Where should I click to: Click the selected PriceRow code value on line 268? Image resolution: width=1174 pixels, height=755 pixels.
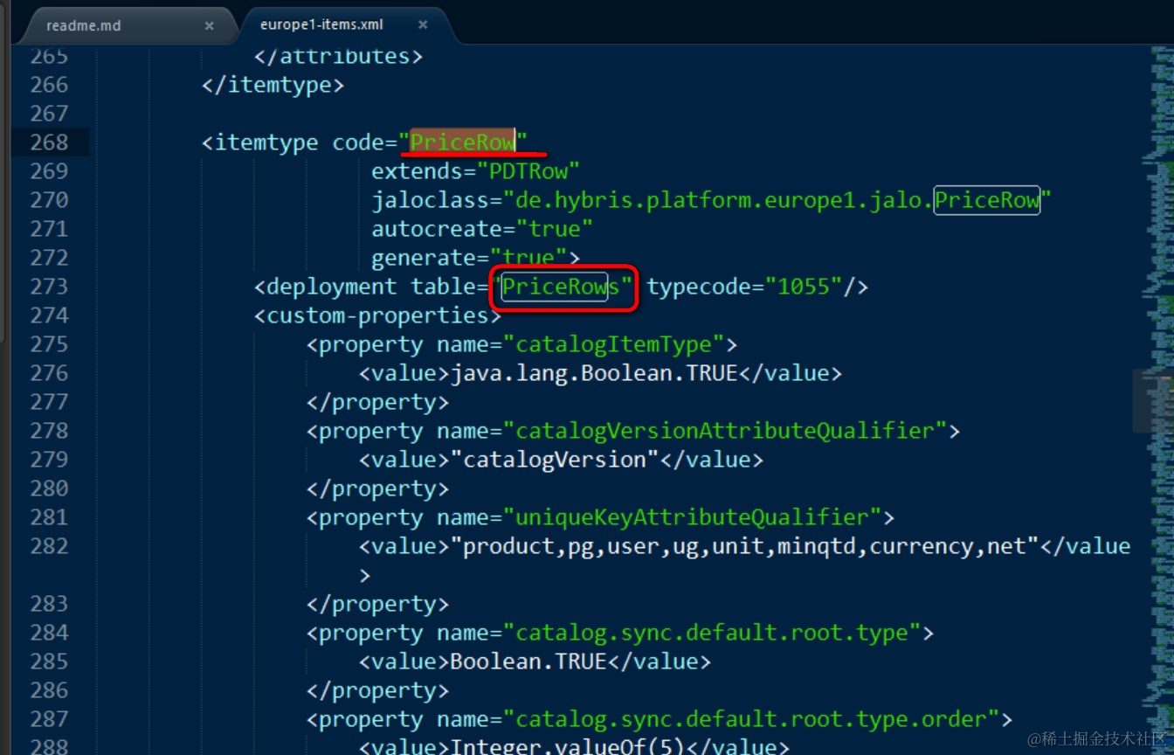click(x=463, y=142)
